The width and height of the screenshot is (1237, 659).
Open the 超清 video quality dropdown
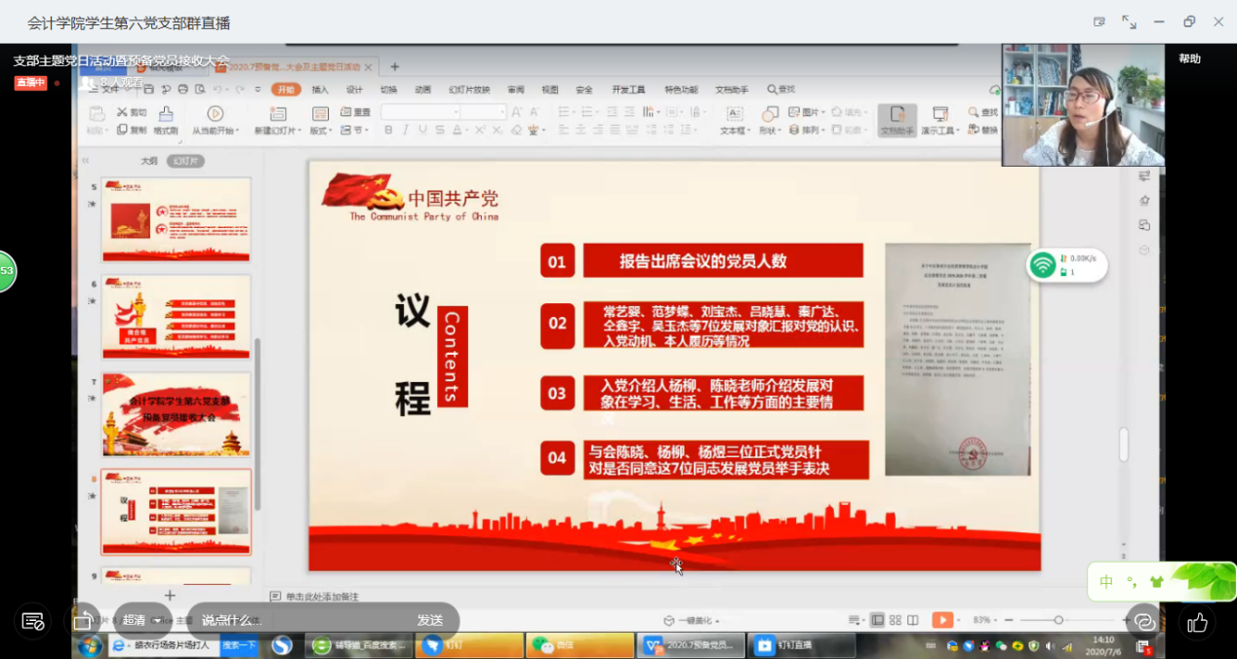(141, 620)
